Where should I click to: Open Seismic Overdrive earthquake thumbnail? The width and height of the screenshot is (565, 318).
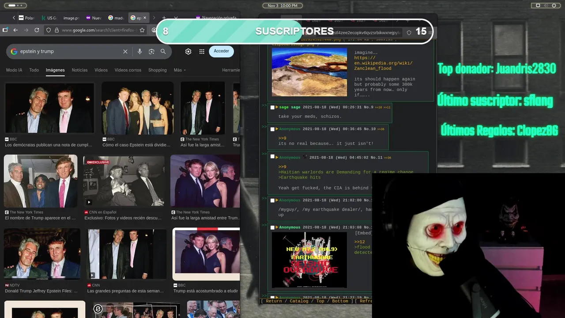pos(309,260)
